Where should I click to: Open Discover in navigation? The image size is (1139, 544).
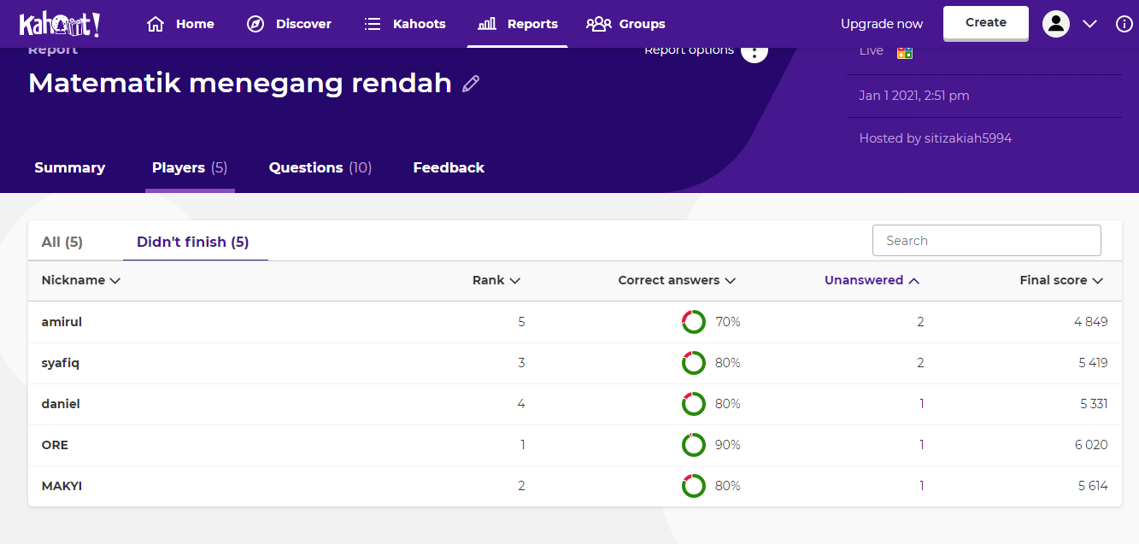click(289, 24)
